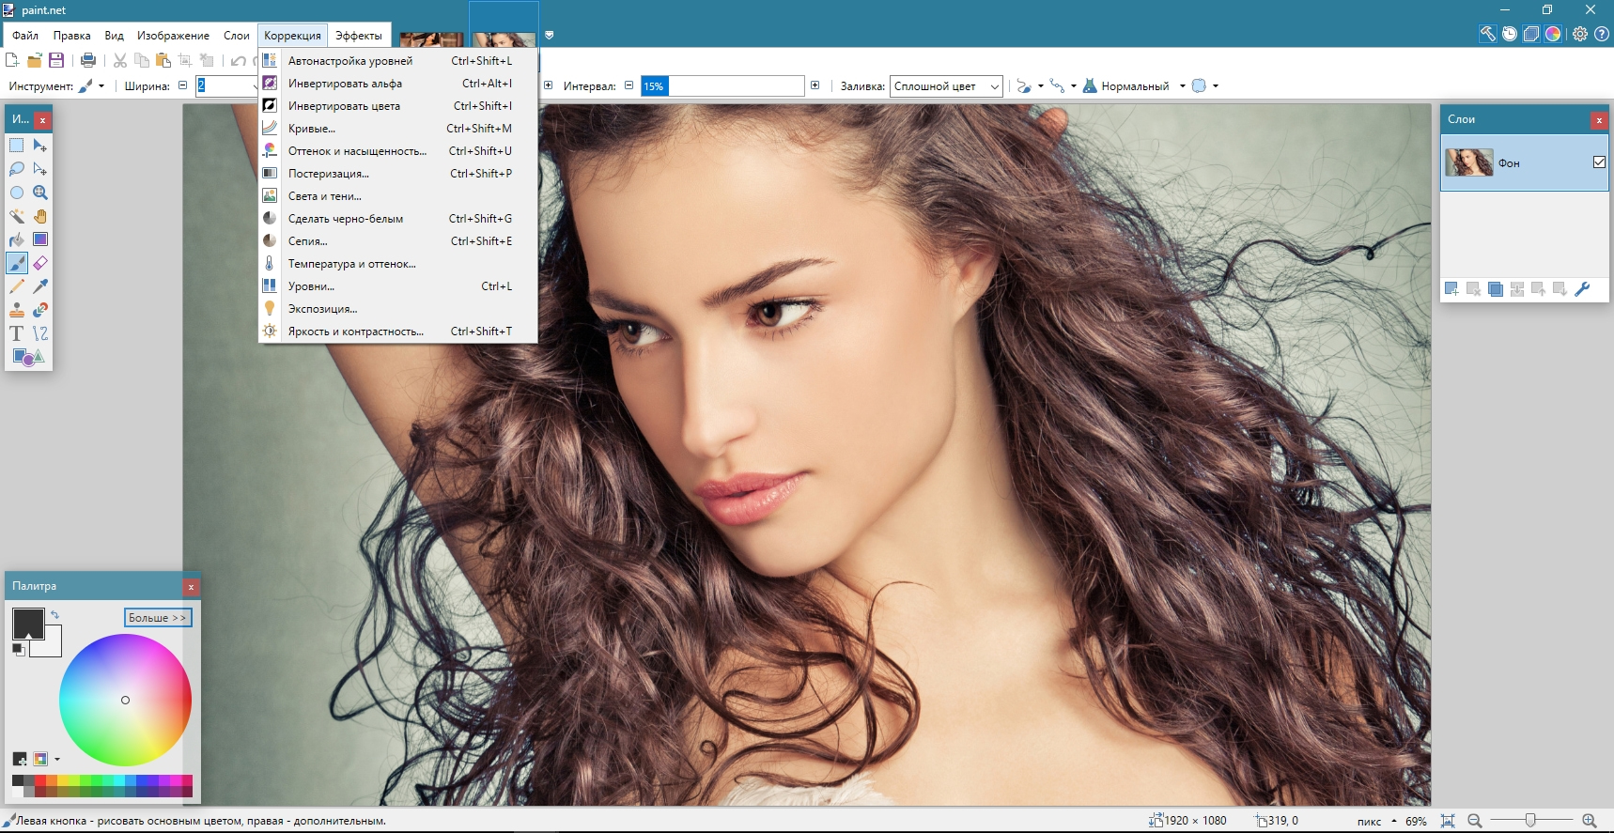1614x833 pixels.
Task: Select the Color Picker eyedropper tool
Action: tap(40, 286)
